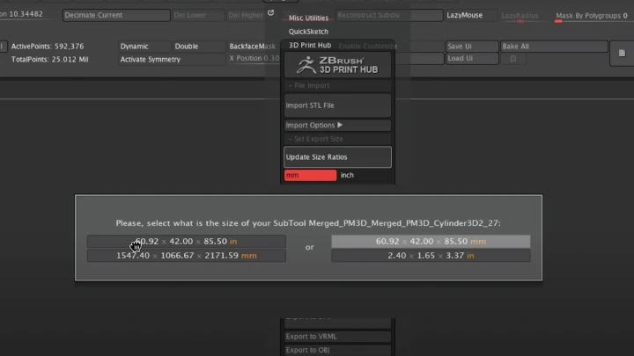
Task: Open QuickSketch menu entry
Action: click(x=308, y=32)
